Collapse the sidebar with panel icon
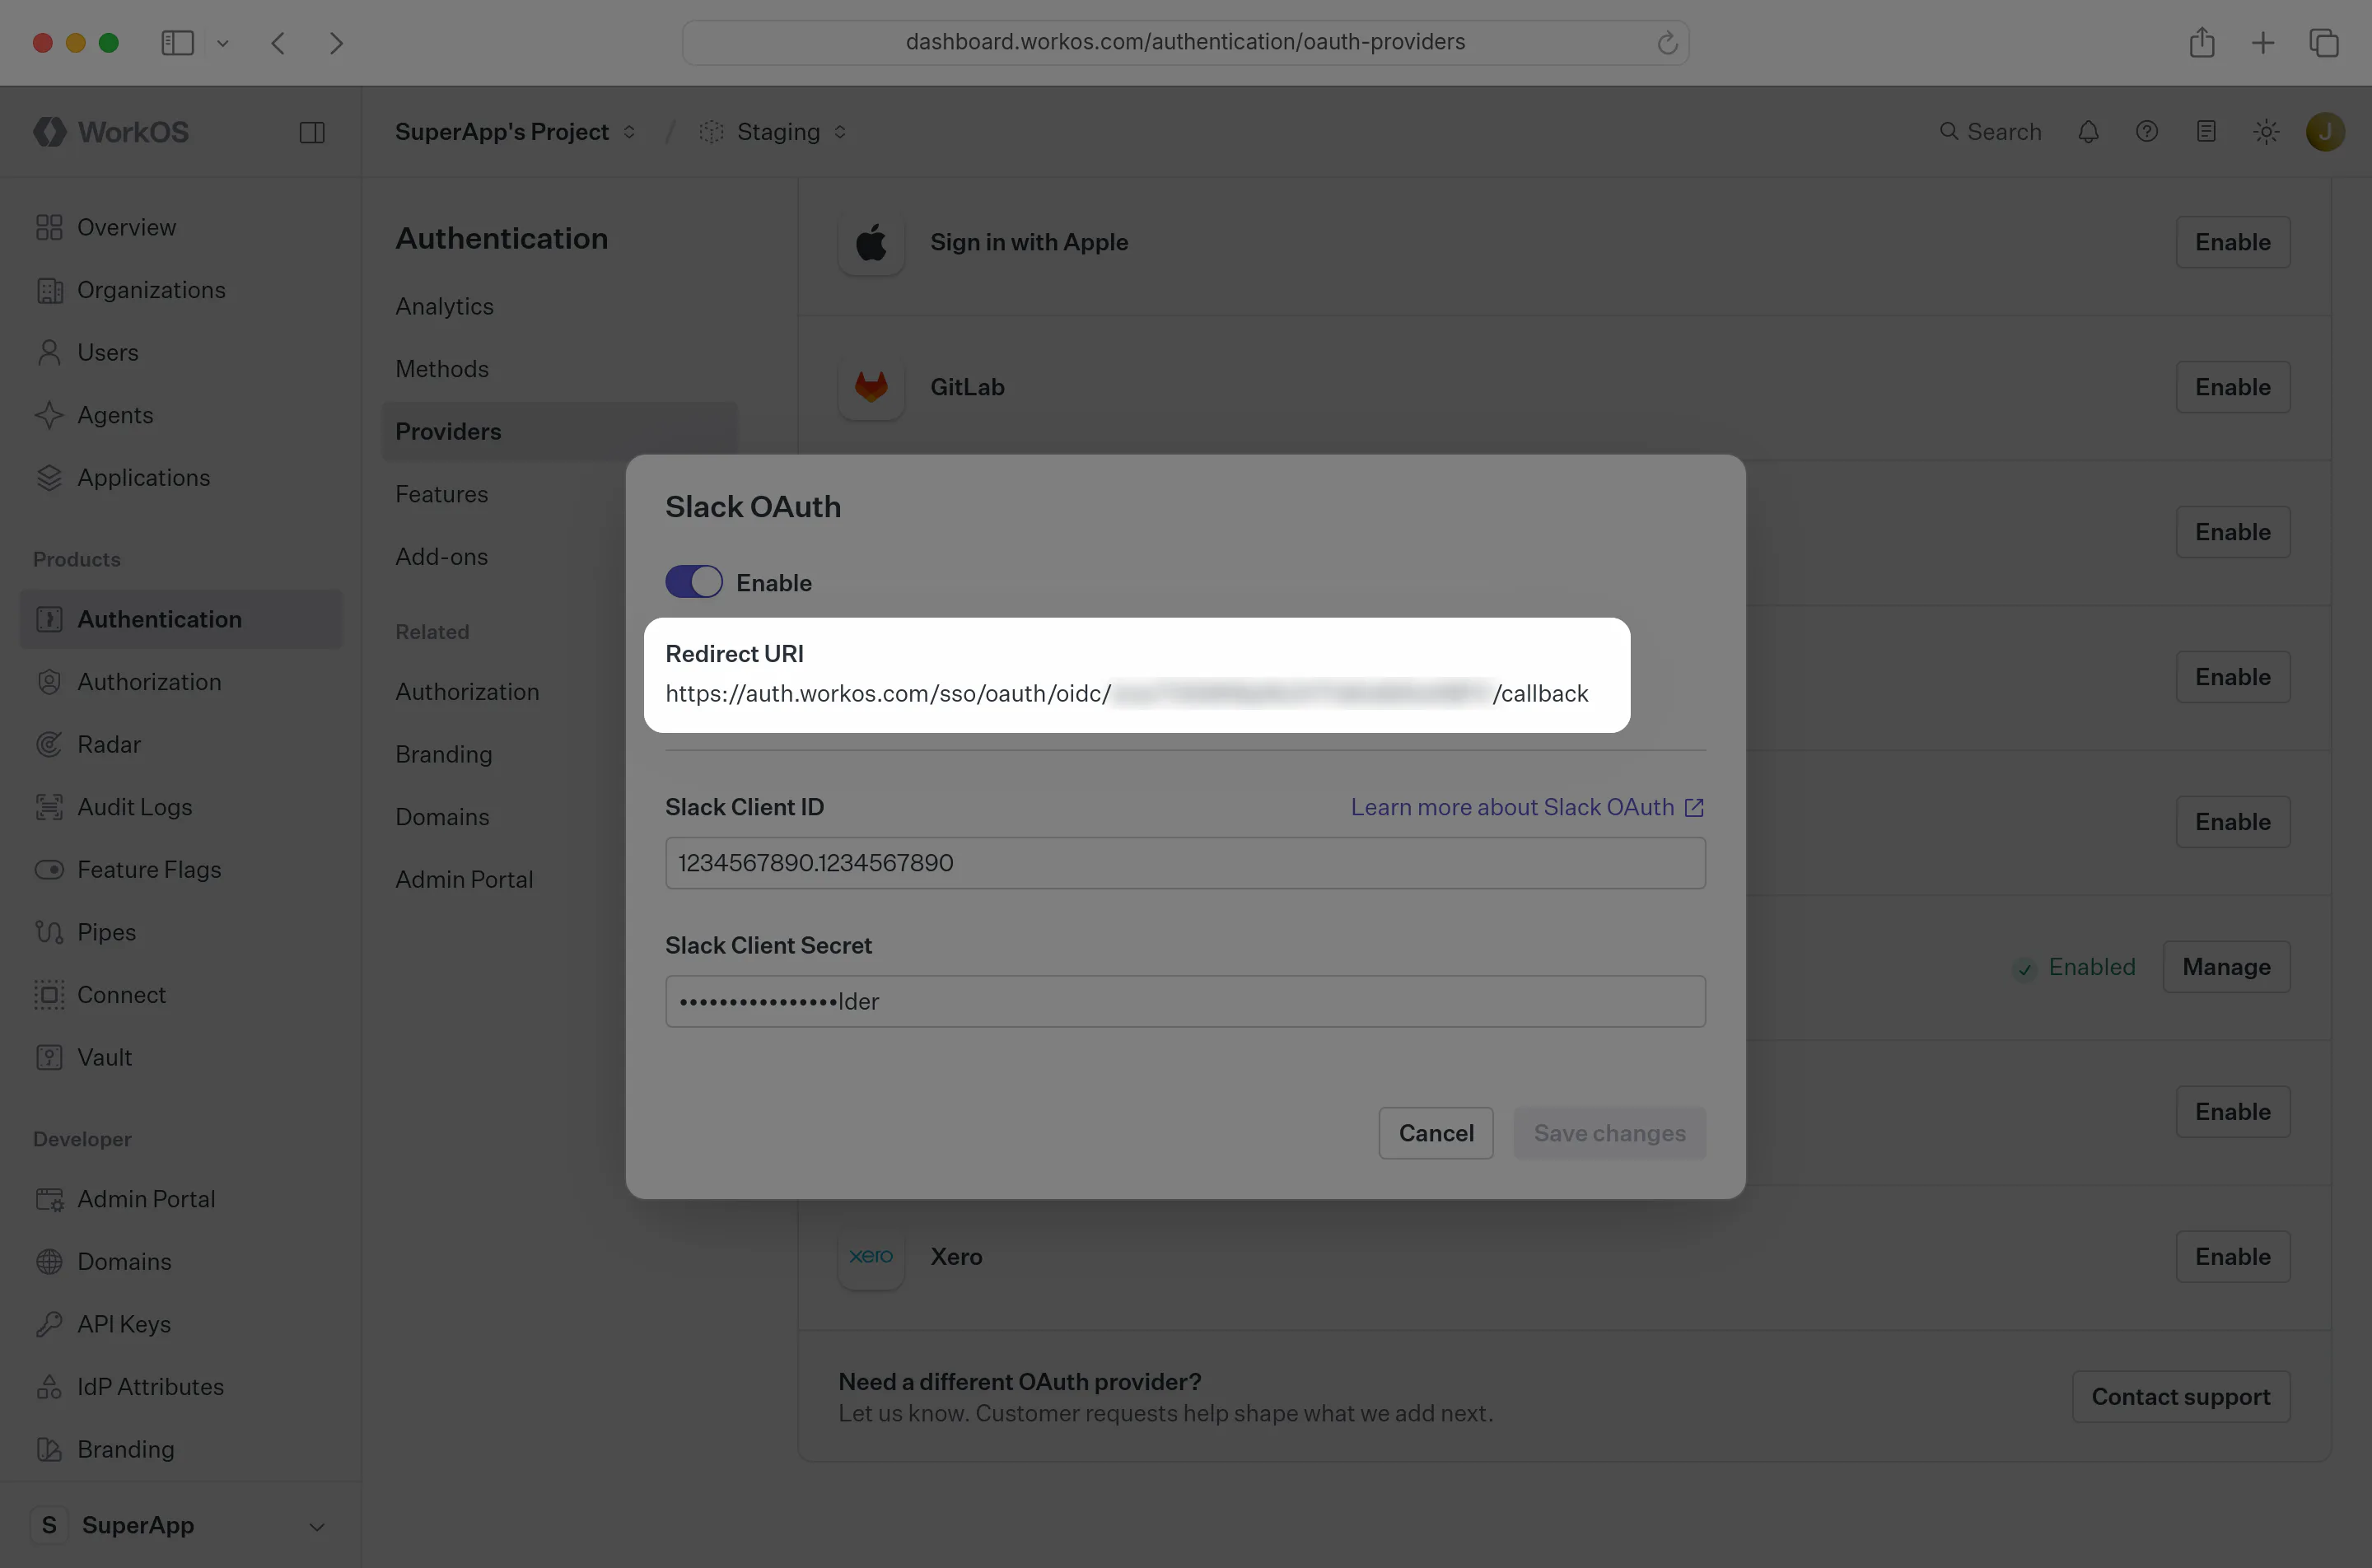The width and height of the screenshot is (2372, 1568). [312, 132]
